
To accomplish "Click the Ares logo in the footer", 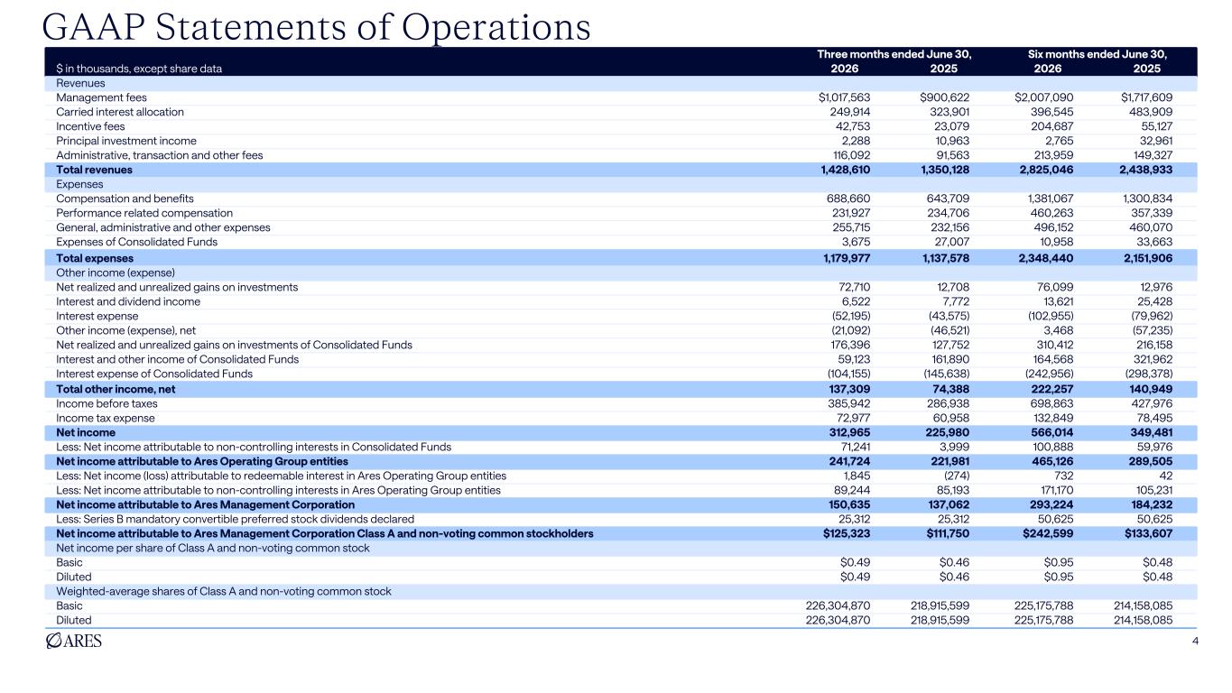I will click(x=73, y=642).
